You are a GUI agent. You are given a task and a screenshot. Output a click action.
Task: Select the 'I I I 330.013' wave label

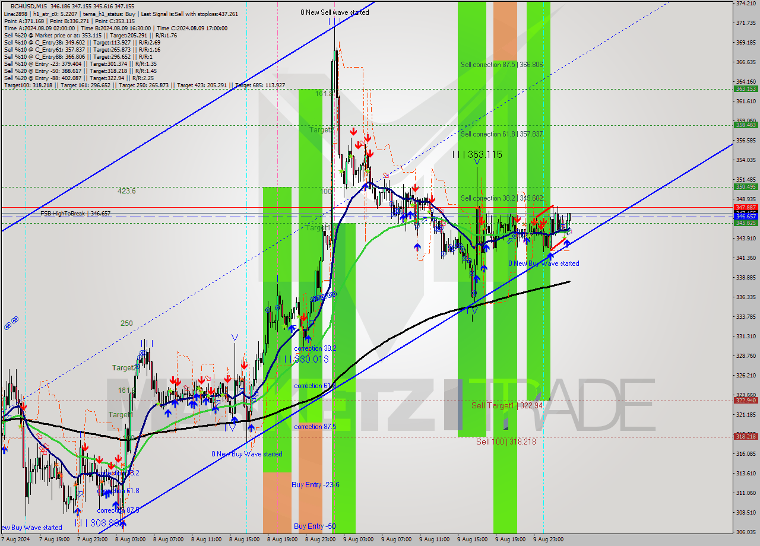[303, 359]
